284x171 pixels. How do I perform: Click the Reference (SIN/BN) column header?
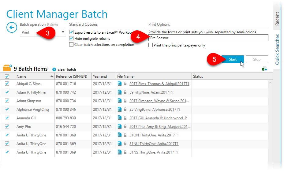73,76
